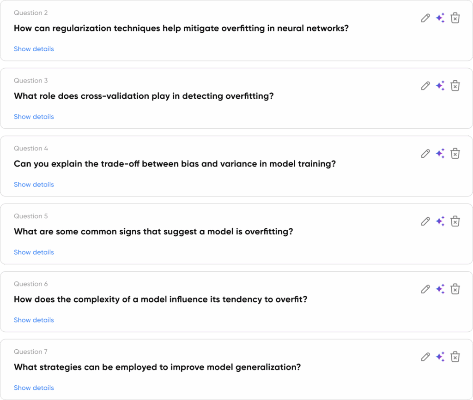Select the bias and variance trade-off question

click(x=175, y=164)
